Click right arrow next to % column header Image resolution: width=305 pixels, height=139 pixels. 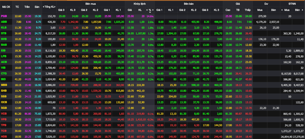pos(153,10)
